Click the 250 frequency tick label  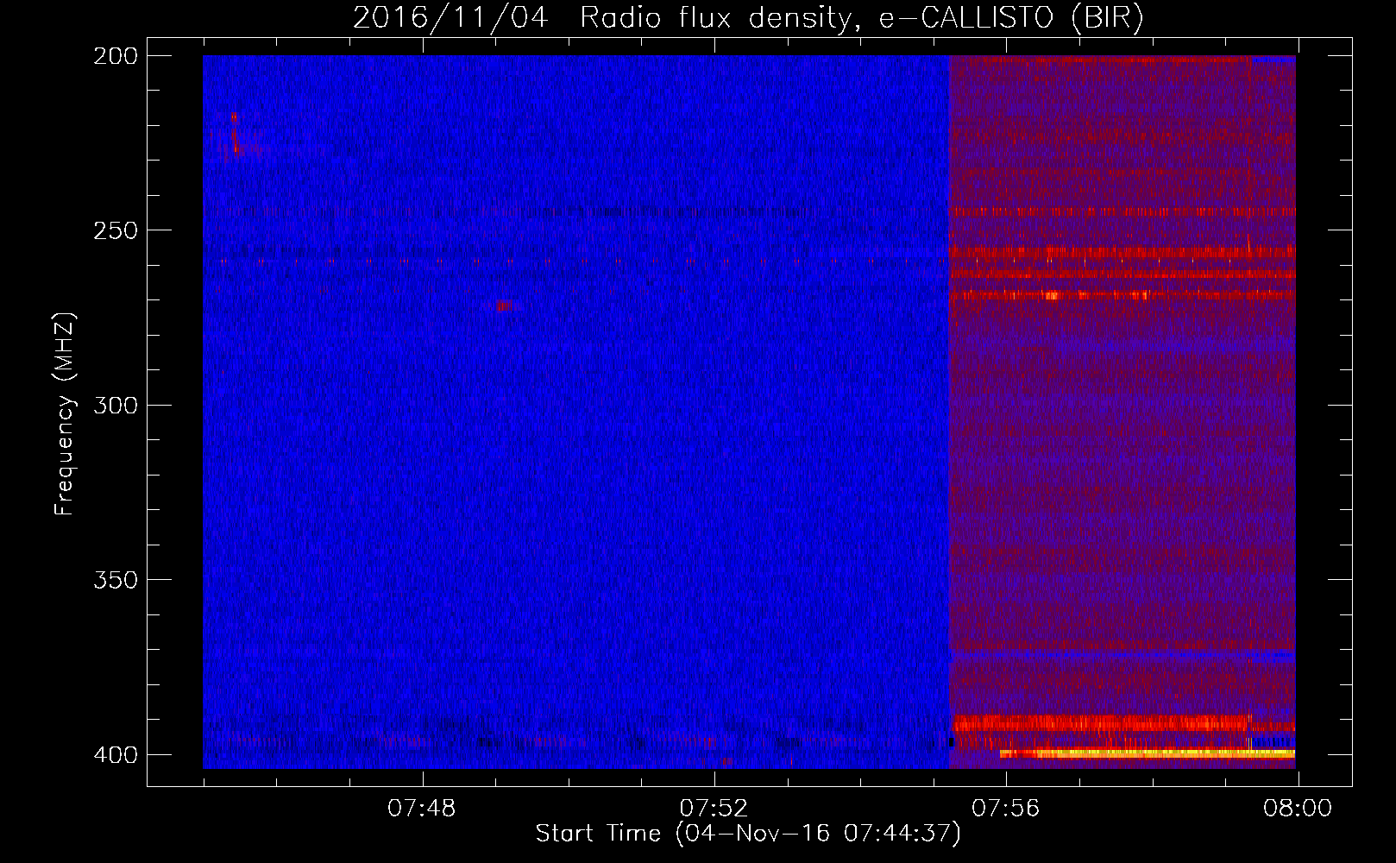coord(116,230)
